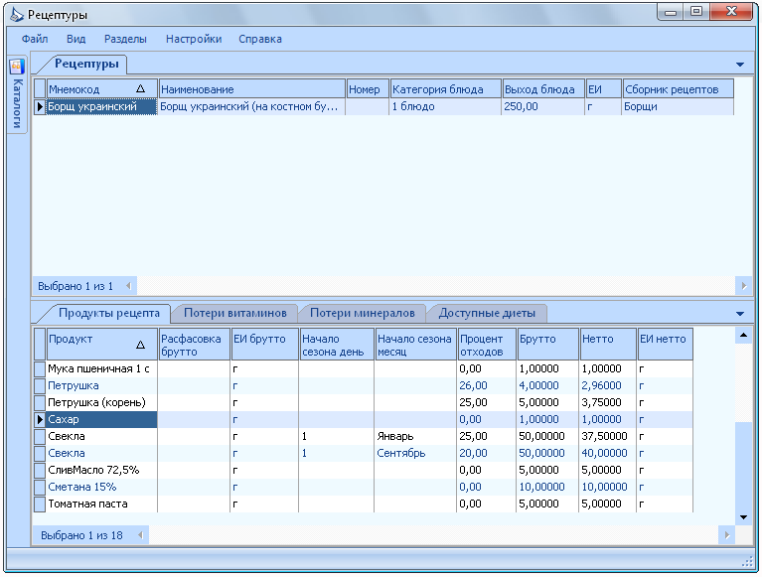This screenshot has width=762, height=577.
Task: Tick row selector for Свекла Сентябрь row
Action: (40, 454)
